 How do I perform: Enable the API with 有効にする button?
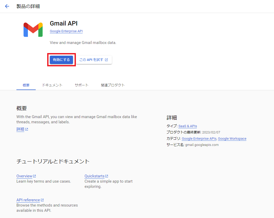click(x=61, y=60)
